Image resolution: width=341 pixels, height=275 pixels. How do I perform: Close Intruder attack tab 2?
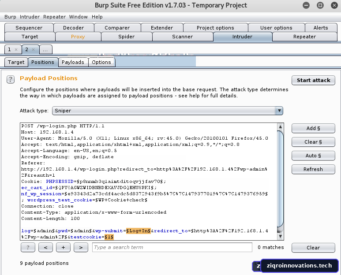point(33,49)
